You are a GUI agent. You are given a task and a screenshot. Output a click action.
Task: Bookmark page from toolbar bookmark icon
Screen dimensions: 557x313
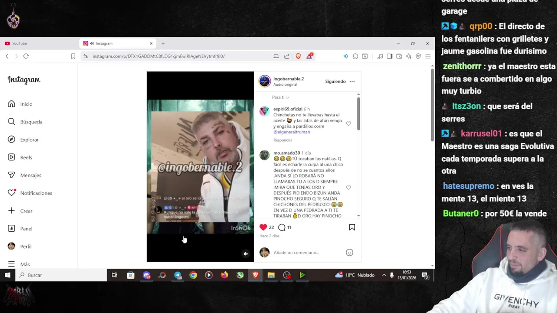pyautogui.click(x=73, y=56)
